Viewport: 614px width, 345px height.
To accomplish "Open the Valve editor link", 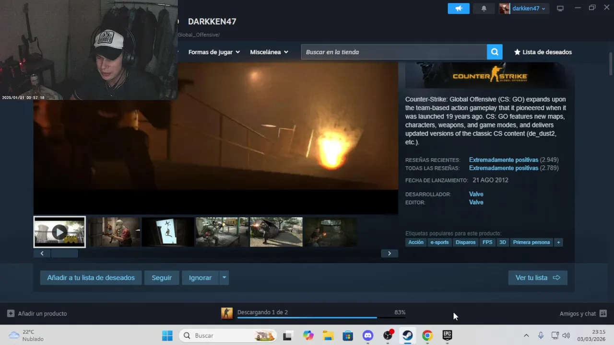I will 476,202.
